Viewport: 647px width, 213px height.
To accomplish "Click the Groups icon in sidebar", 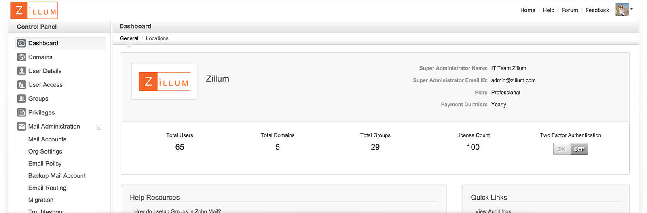I will [22, 99].
